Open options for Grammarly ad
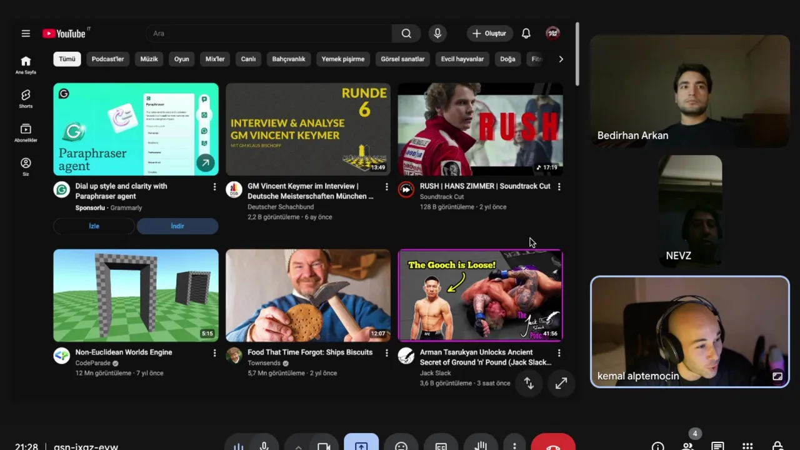 click(214, 187)
